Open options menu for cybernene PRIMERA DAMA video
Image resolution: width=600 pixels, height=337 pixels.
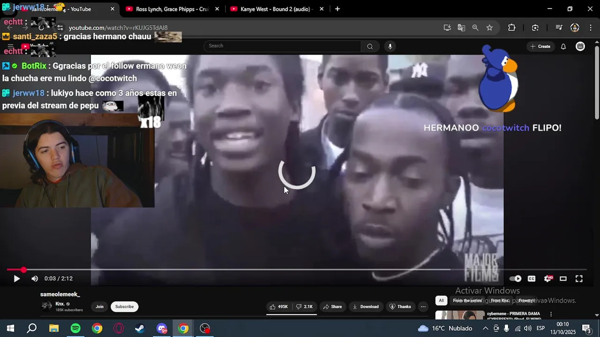coord(551,315)
